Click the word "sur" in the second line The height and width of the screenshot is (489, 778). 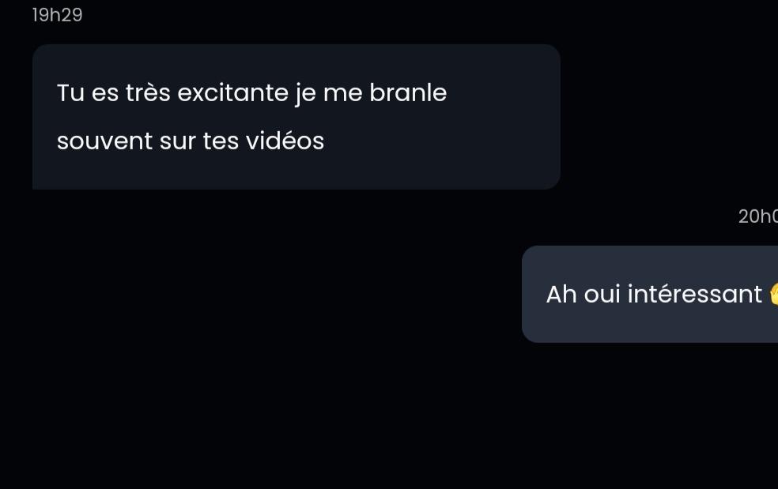[178, 142]
